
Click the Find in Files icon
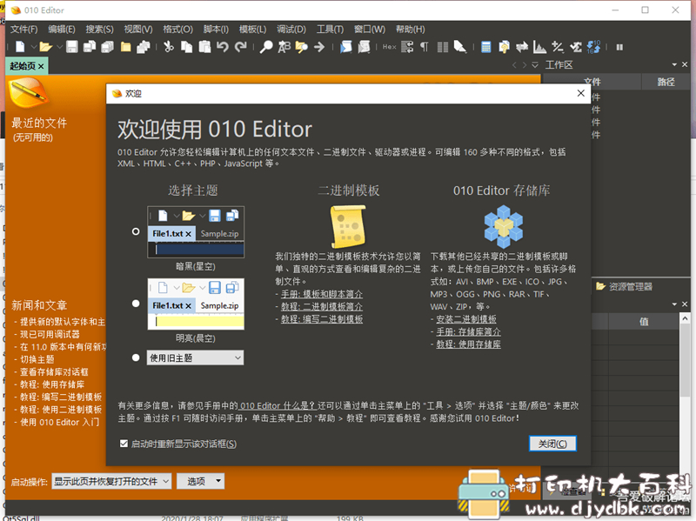pos(301,47)
